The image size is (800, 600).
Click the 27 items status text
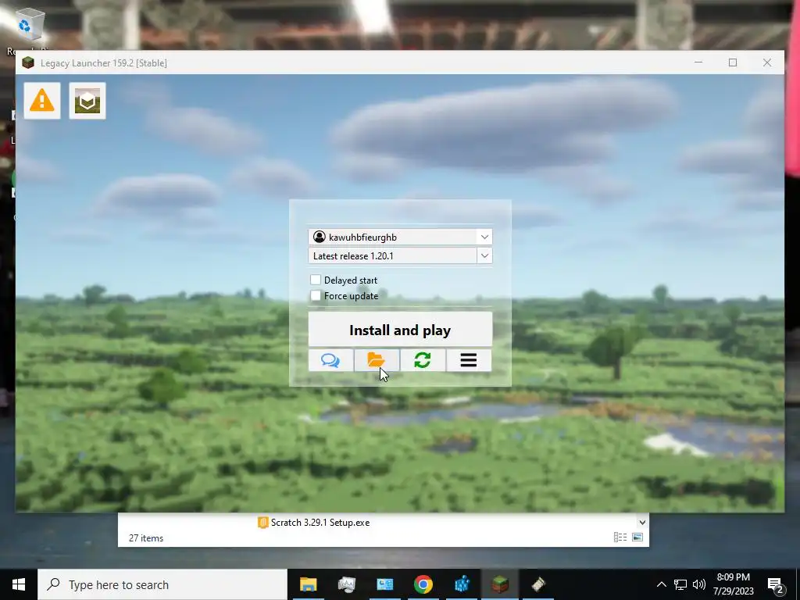point(146,537)
